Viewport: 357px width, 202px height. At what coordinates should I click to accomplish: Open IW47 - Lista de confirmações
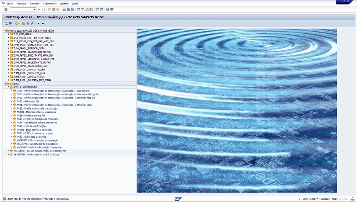pyautogui.click(x=31, y=126)
